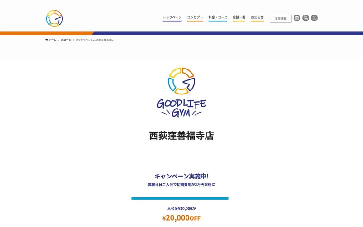363x227 pixels.
Task: Open the お知らせ menu item
Action: click(x=257, y=17)
